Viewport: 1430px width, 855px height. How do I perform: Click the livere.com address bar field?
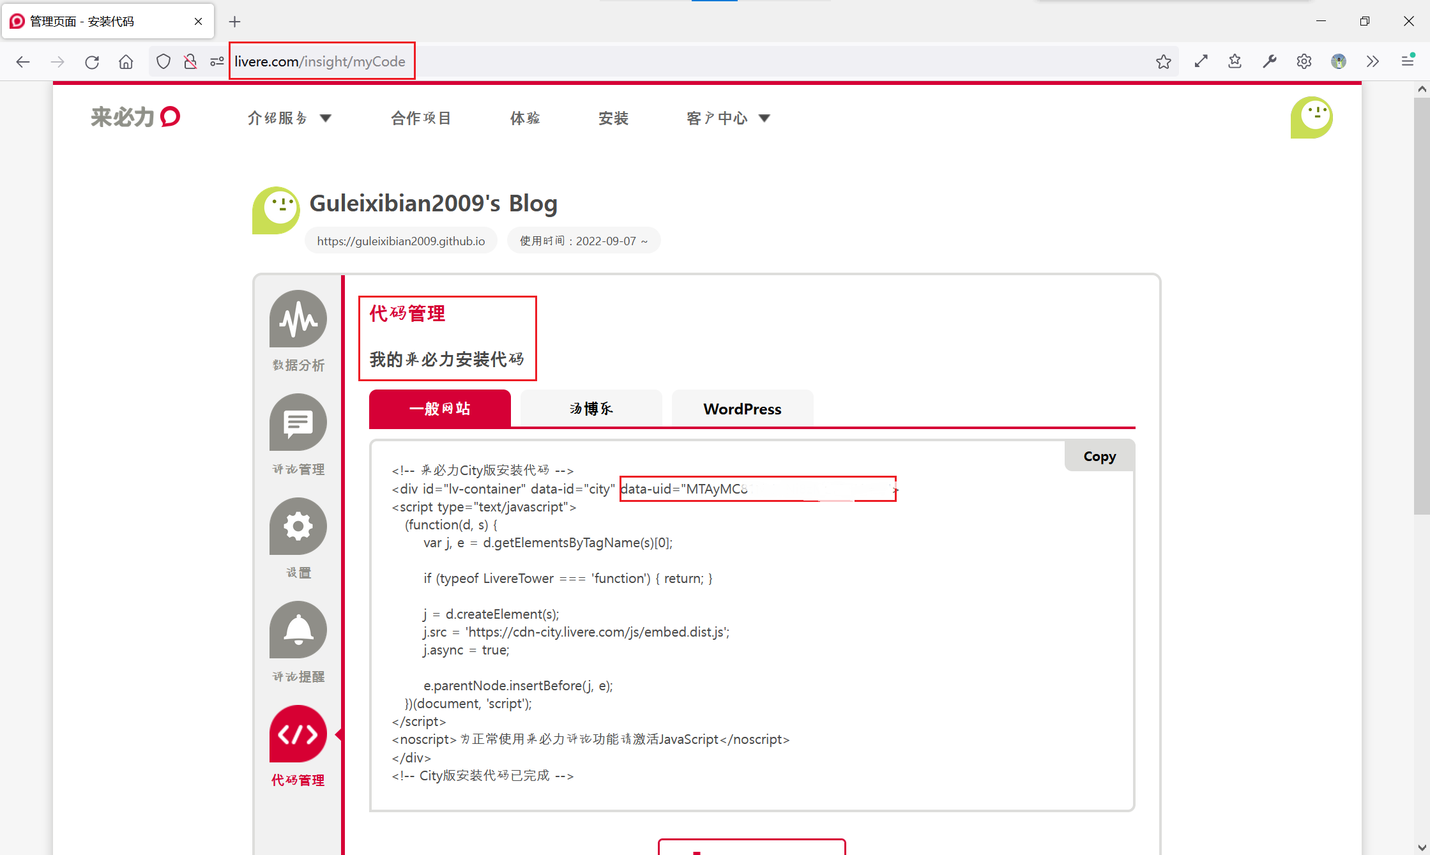click(320, 61)
